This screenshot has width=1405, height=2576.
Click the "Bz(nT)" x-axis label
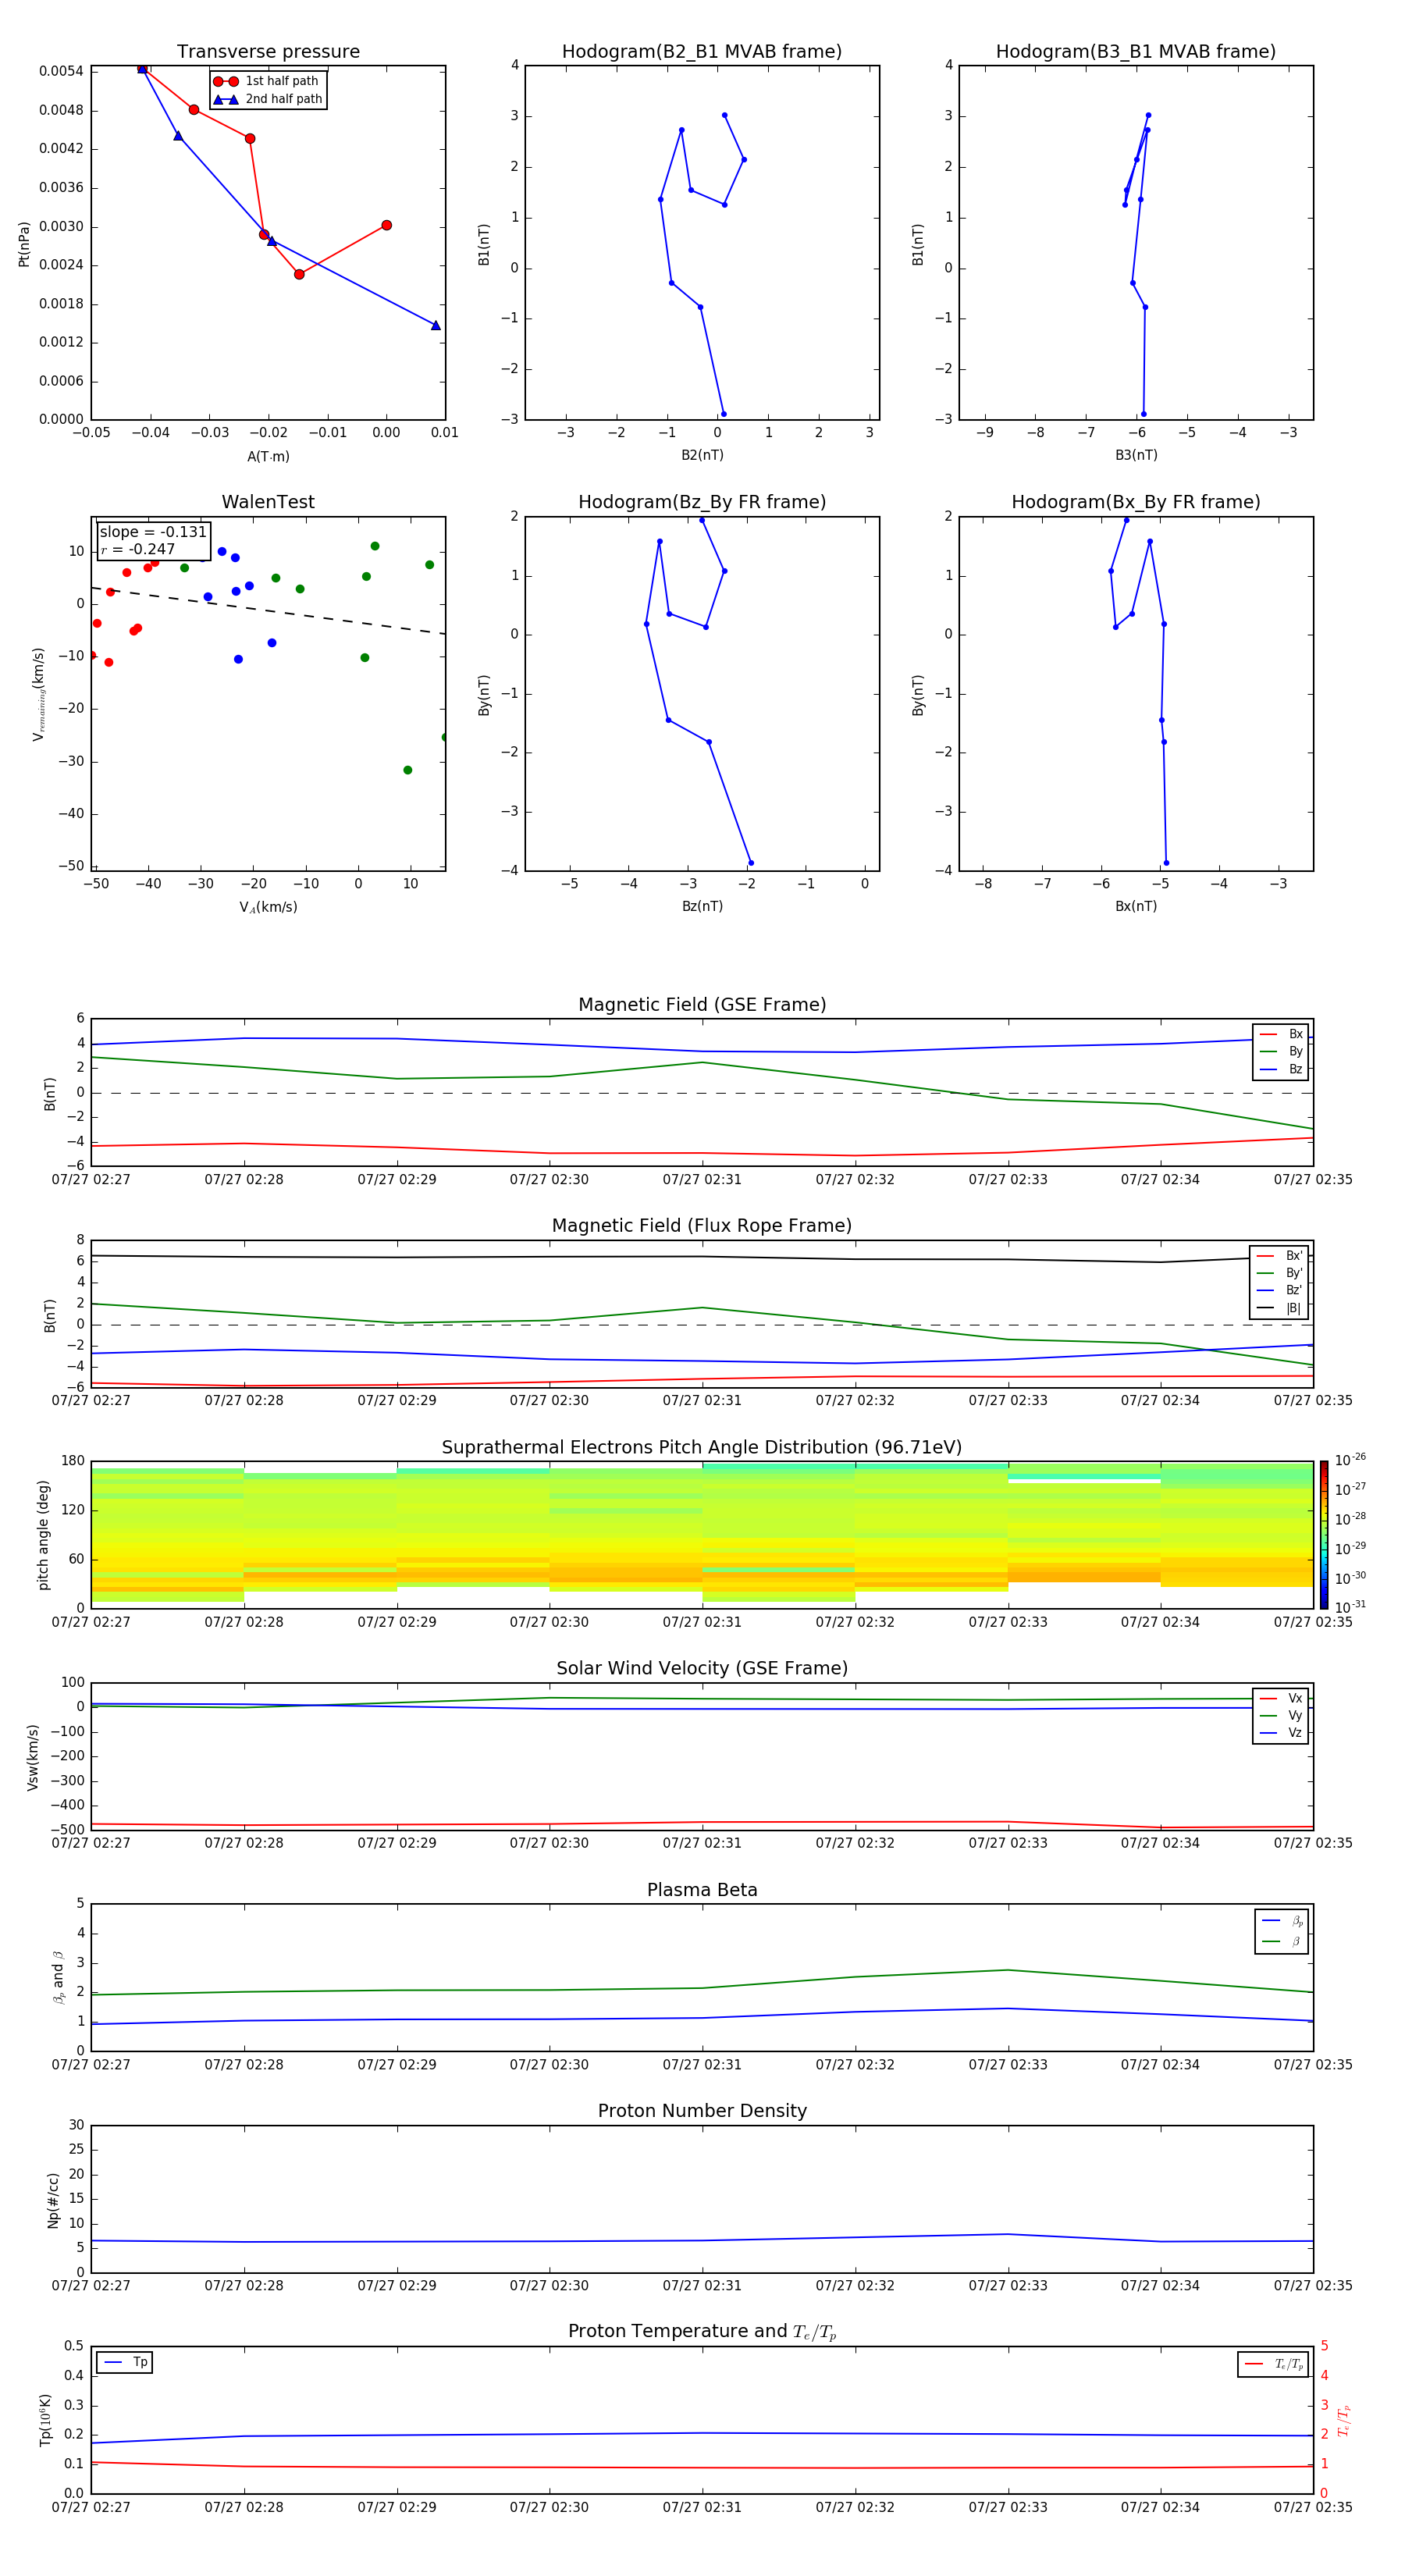[x=702, y=906]
